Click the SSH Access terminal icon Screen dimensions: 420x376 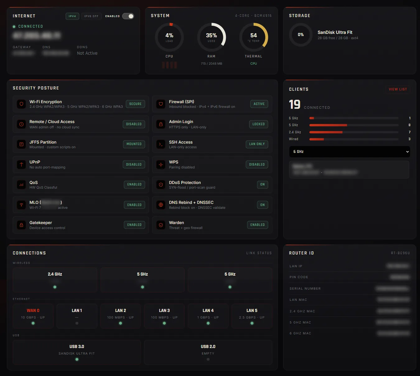pyautogui.click(x=161, y=144)
